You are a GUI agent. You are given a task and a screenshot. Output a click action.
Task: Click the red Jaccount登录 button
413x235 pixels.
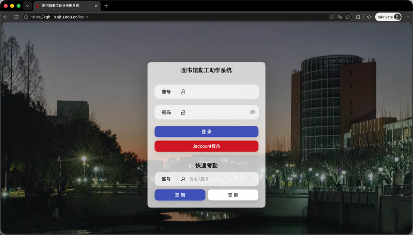pyautogui.click(x=206, y=146)
